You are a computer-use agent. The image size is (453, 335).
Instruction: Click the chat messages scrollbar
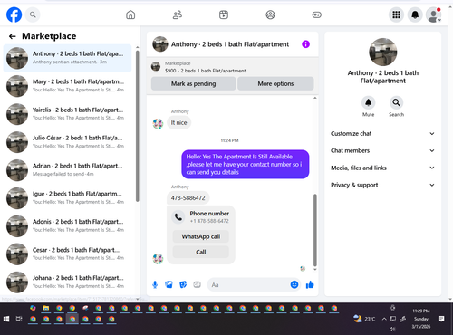point(315,230)
